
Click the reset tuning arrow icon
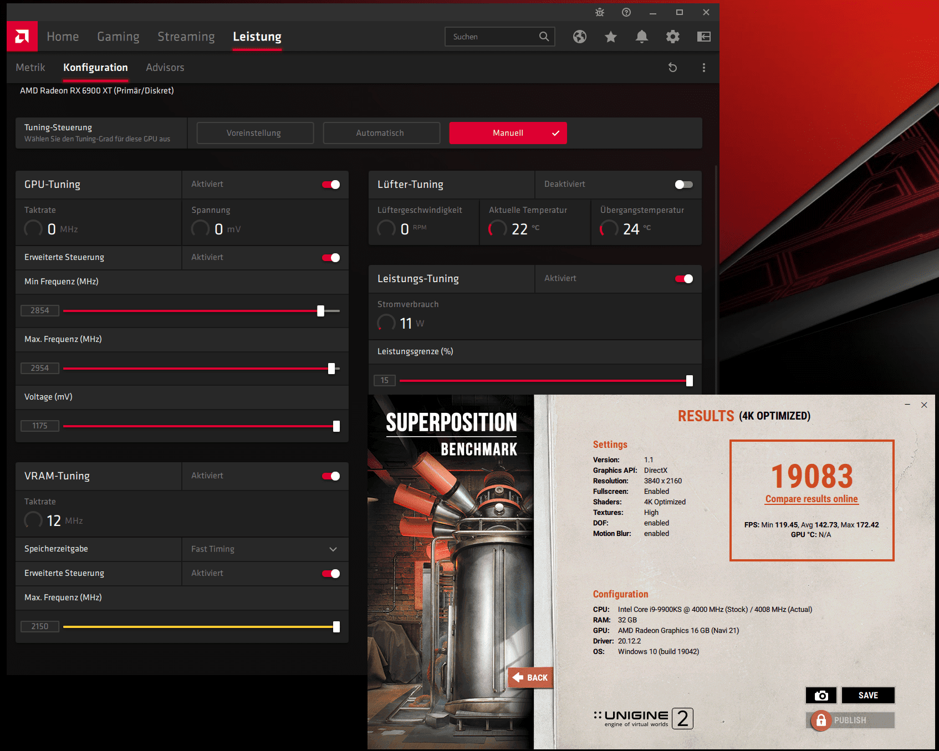point(673,68)
